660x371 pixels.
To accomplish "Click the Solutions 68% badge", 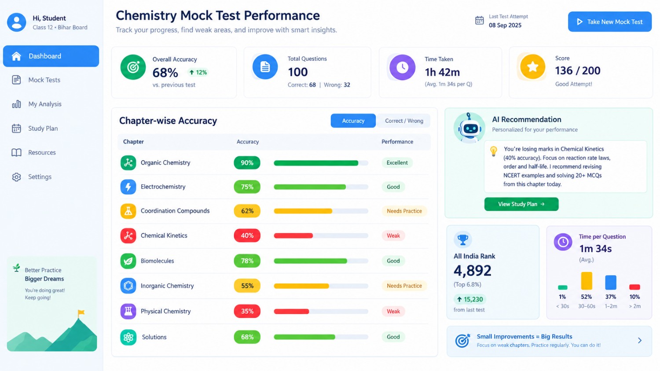I will (x=247, y=337).
